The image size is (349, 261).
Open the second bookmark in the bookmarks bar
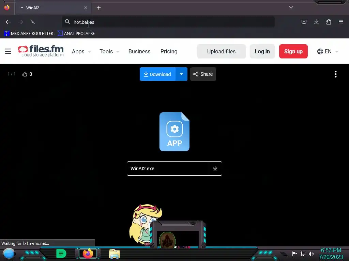(76, 34)
